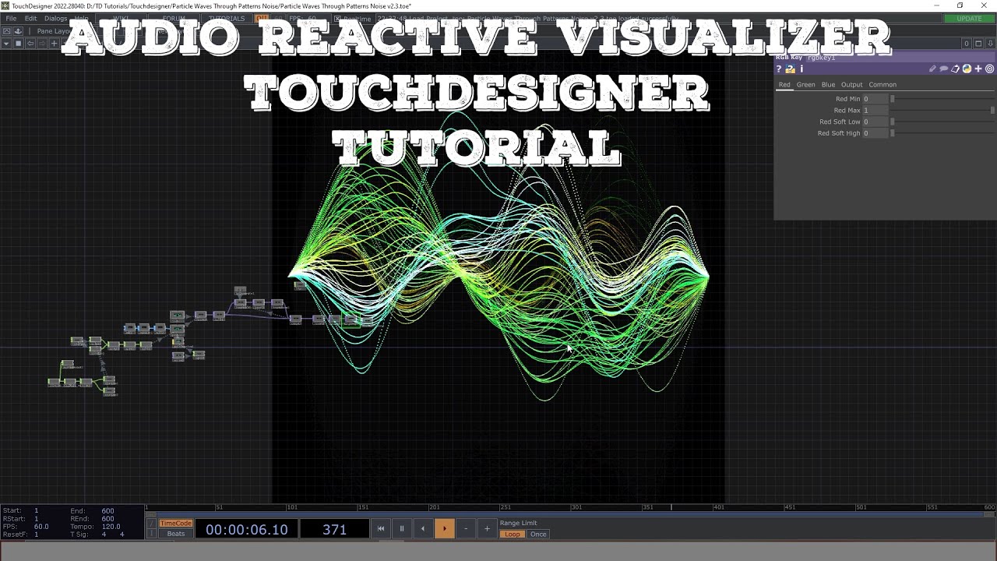Switch to the Red tab
Viewport: 997px width, 561px height.
tap(784, 84)
